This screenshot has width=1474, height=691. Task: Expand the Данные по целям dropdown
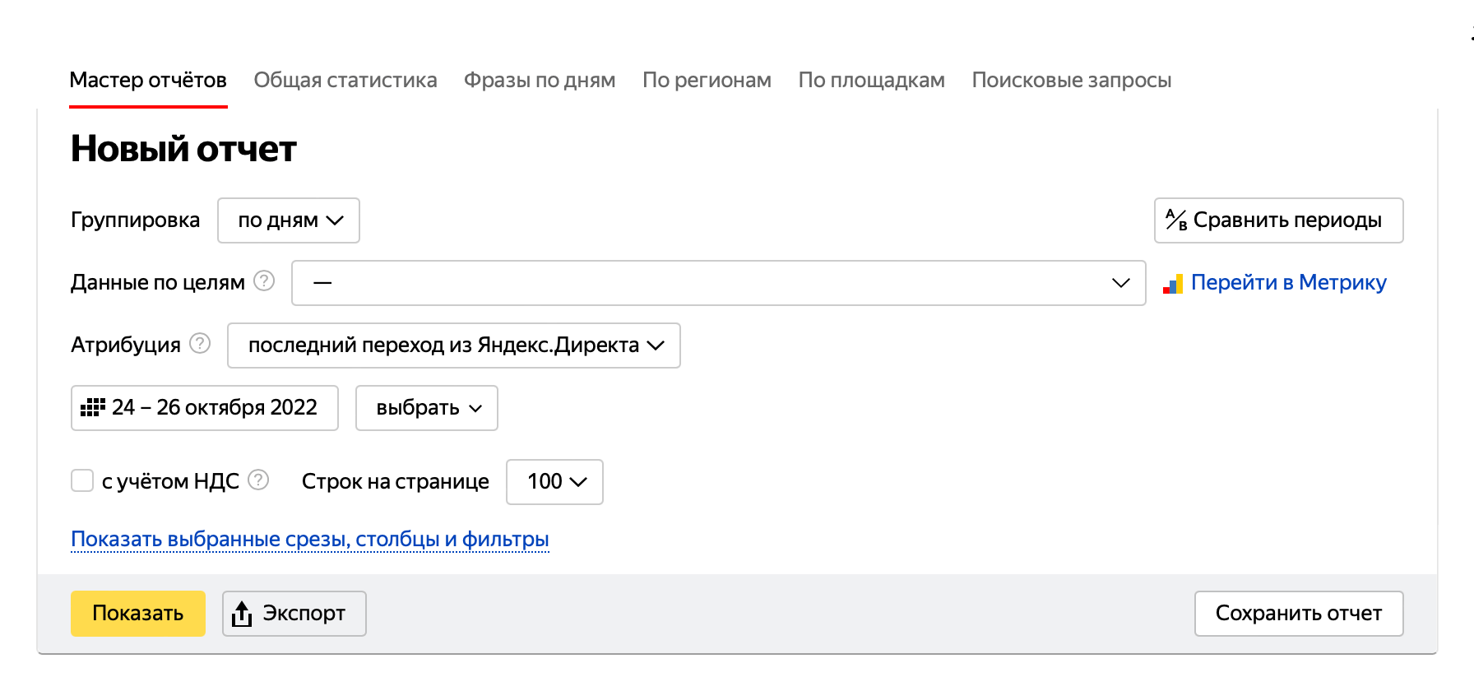pyautogui.click(x=718, y=283)
